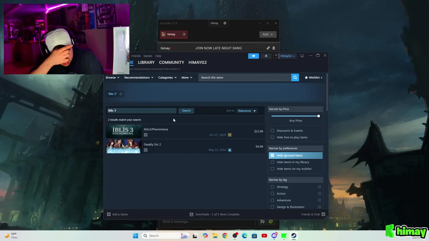Click the İblis 3 Phenomena thumbnail image

point(124,131)
